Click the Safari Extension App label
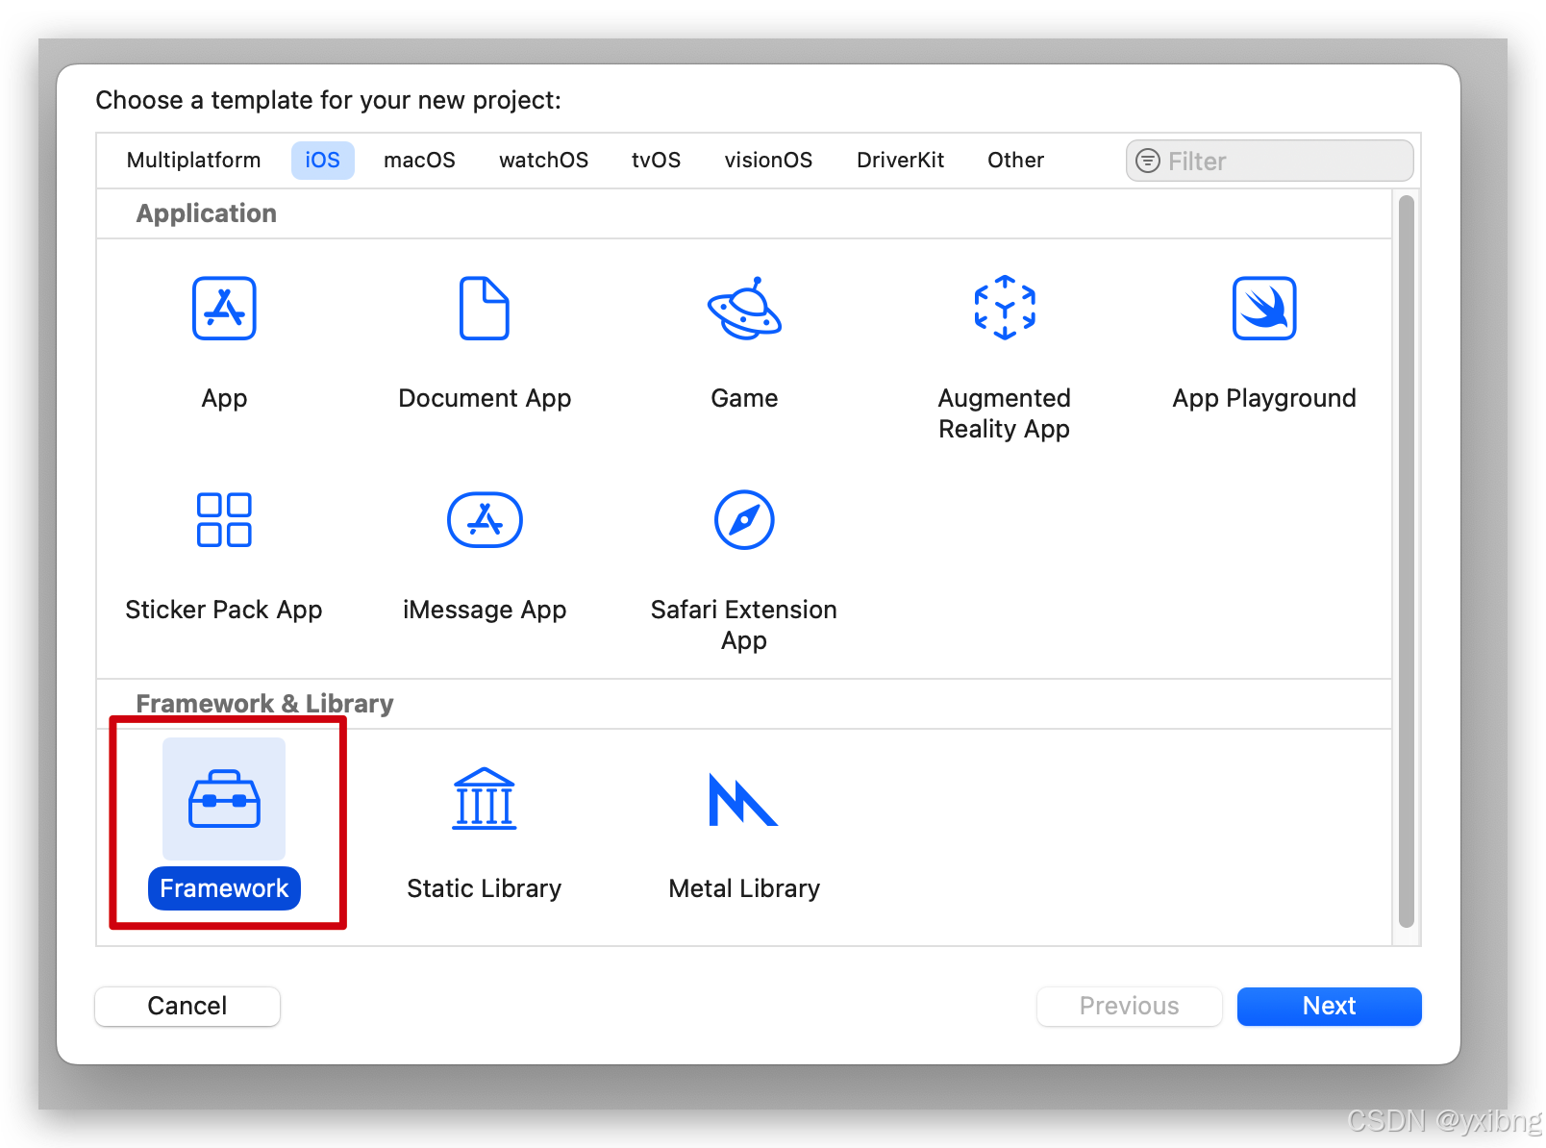Image resolution: width=1546 pixels, height=1148 pixels. tap(744, 625)
